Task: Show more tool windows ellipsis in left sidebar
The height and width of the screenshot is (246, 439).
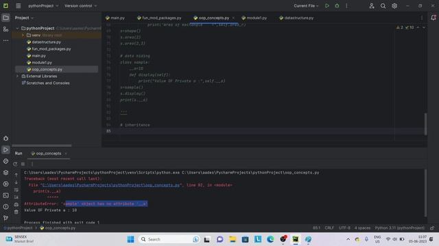Action: [x=5, y=40]
